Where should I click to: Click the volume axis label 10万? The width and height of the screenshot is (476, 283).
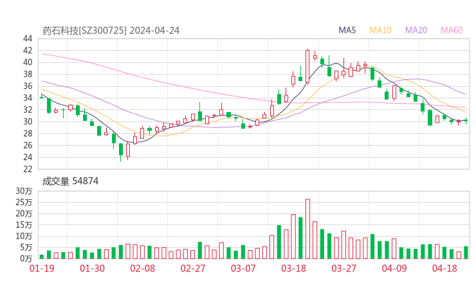[x=24, y=236]
